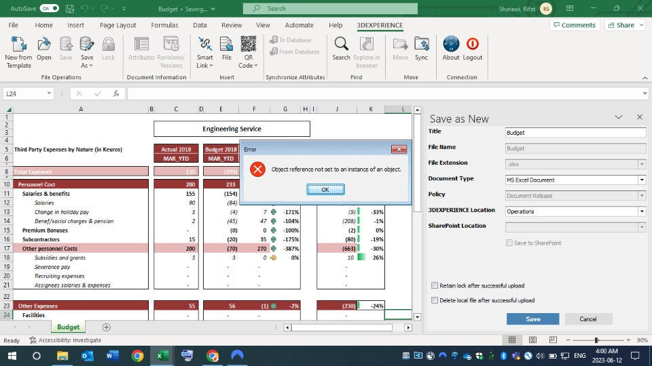The image size is (652, 366).
Task: Select the 3DEXPERIENCE tab
Action: 380,25
